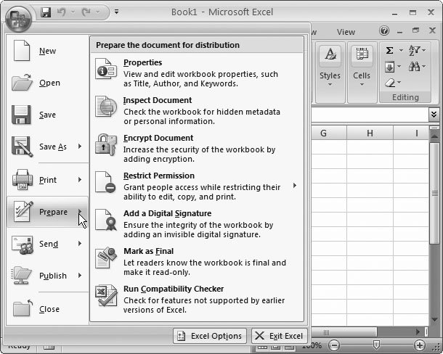The image size is (443, 354).
Task: Expand the Restrict Permission submenu
Action: [x=294, y=186]
